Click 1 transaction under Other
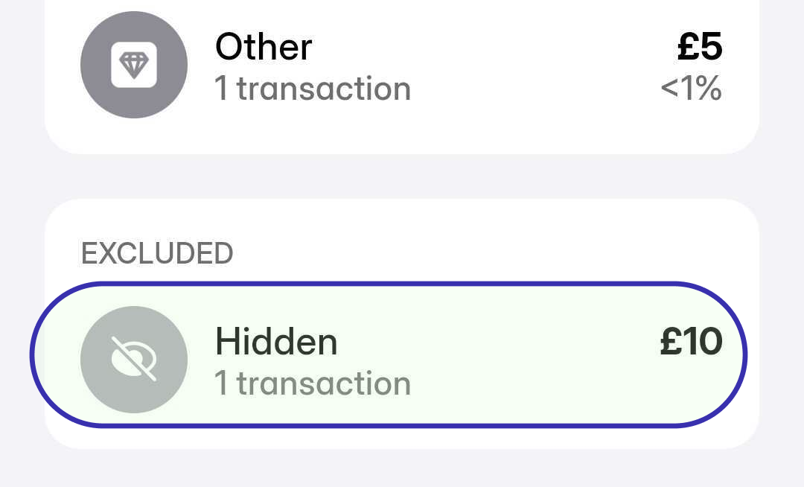 [x=313, y=89]
